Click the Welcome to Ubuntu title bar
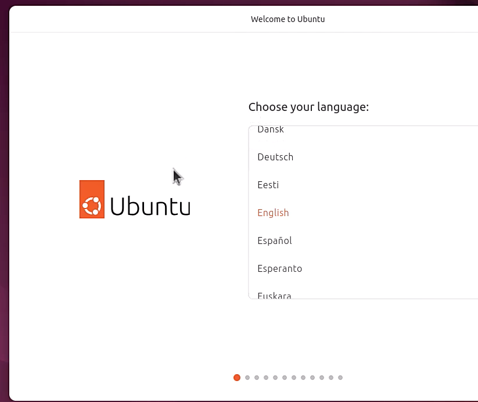Image resolution: width=478 pixels, height=402 pixels. coord(287,19)
